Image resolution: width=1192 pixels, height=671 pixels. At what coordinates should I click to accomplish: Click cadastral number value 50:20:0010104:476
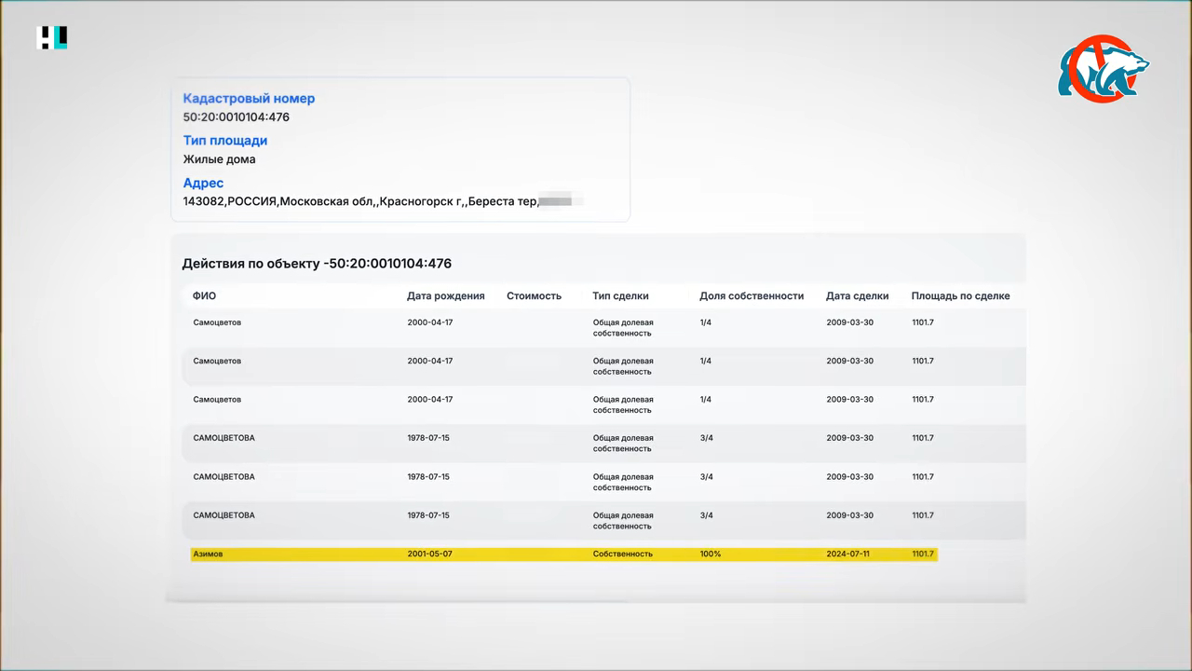tap(237, 117)
